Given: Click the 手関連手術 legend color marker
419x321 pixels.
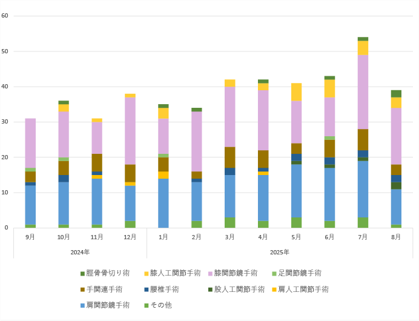Looking at the screenshot, I should [x=82, y=290].
